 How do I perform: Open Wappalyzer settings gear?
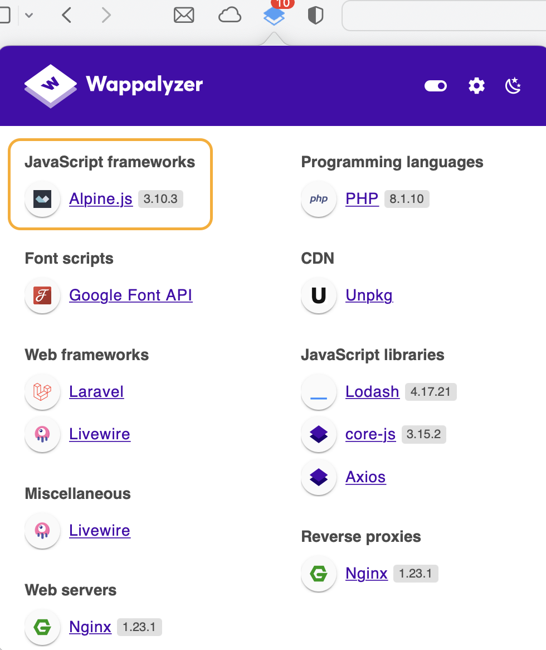click(x=476, y=86)
